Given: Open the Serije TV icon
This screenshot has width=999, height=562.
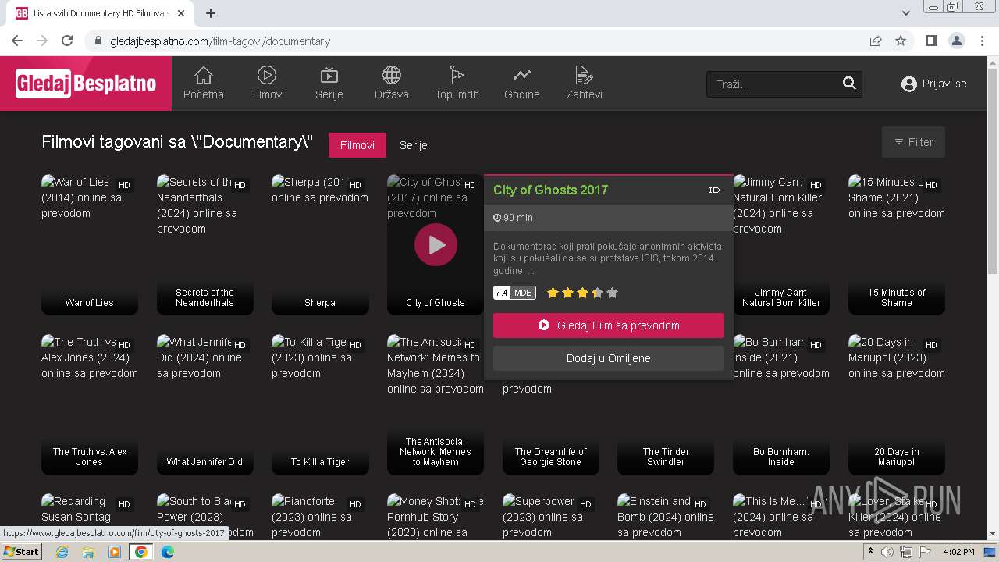Looking at the screenshot, I should [329, 75].
